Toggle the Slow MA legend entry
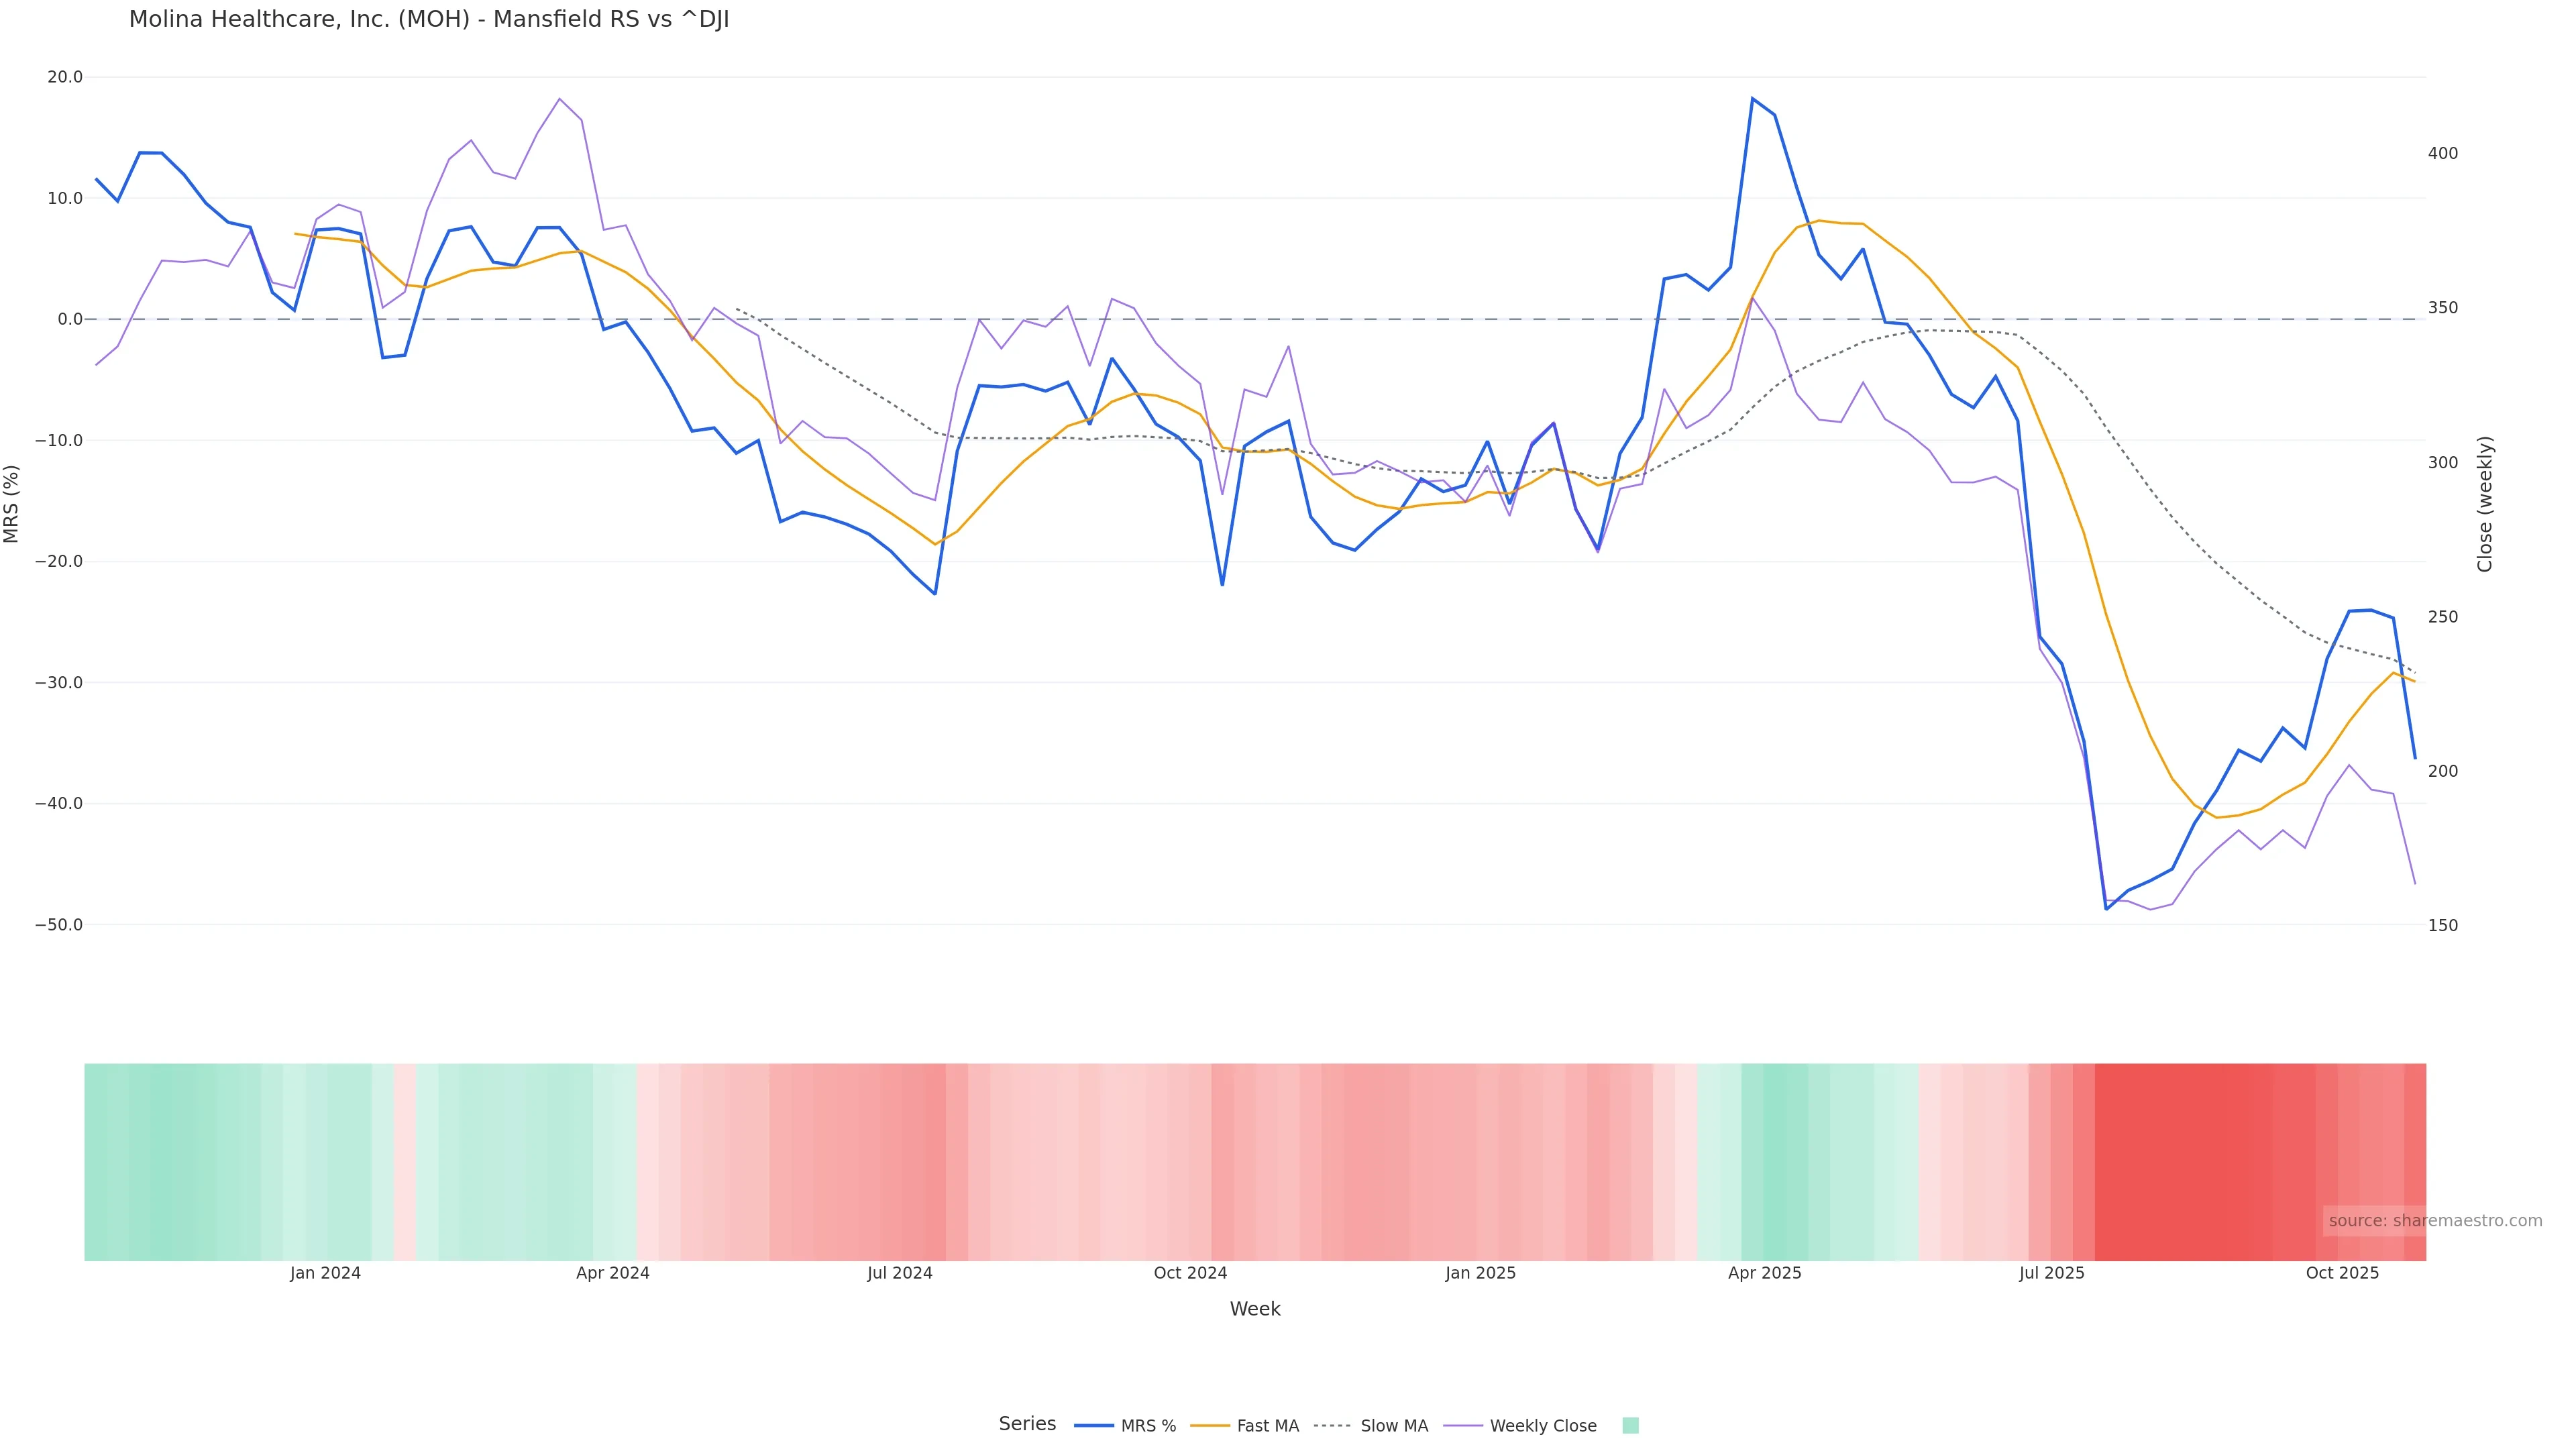The image size is (2576, 1449). [x=1394, y=1426]
